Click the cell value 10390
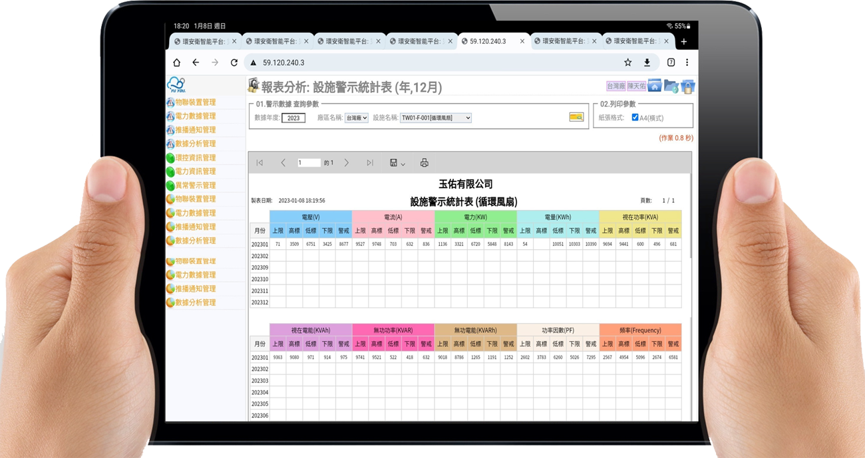 [x=591, y=244]
